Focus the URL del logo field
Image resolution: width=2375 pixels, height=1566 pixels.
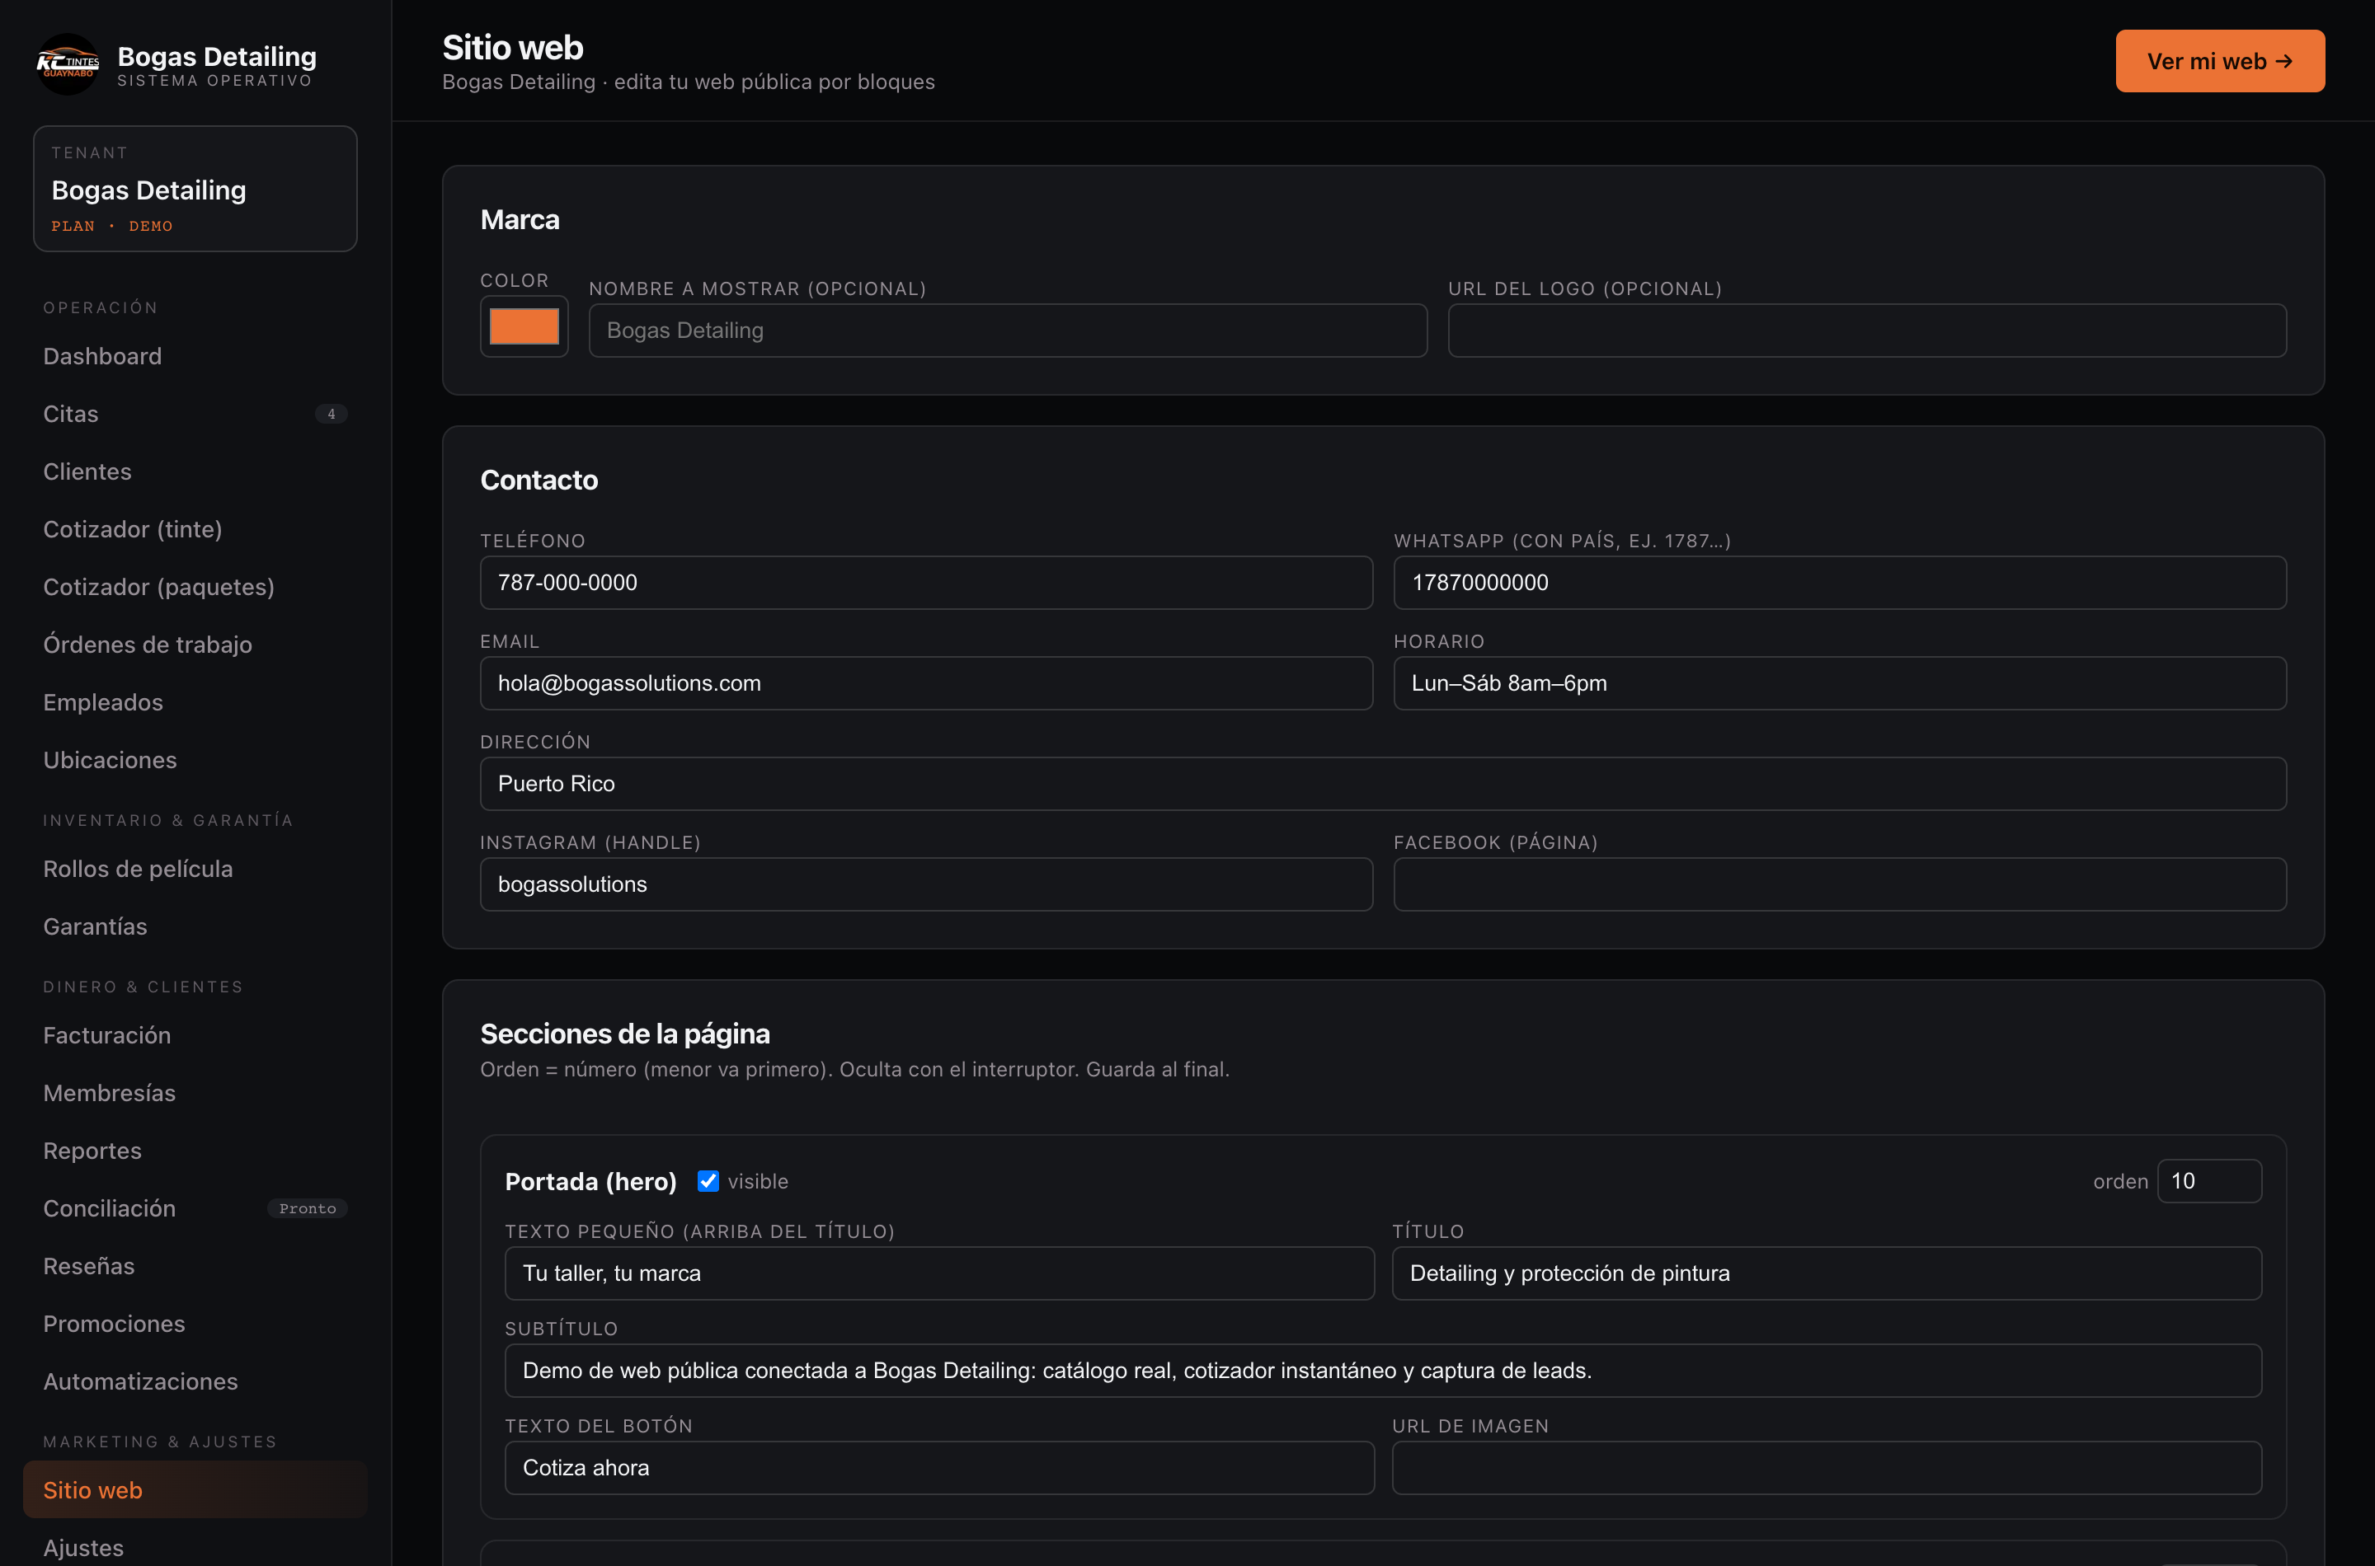(1866, 331)
